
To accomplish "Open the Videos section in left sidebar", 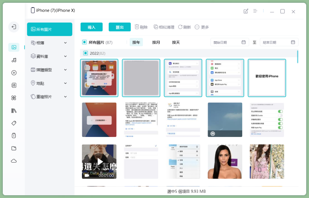I will click(14, 73).
